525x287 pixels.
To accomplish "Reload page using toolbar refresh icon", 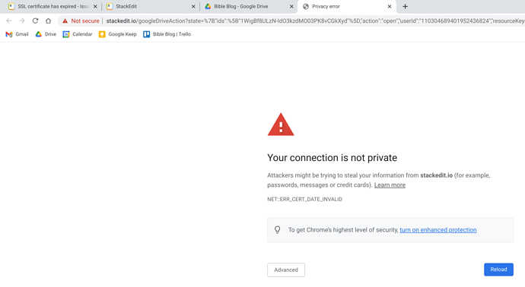I will pos(35,20).
